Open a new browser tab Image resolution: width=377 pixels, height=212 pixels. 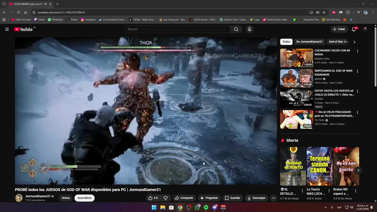pyautogui.click(x=57, y=4)
